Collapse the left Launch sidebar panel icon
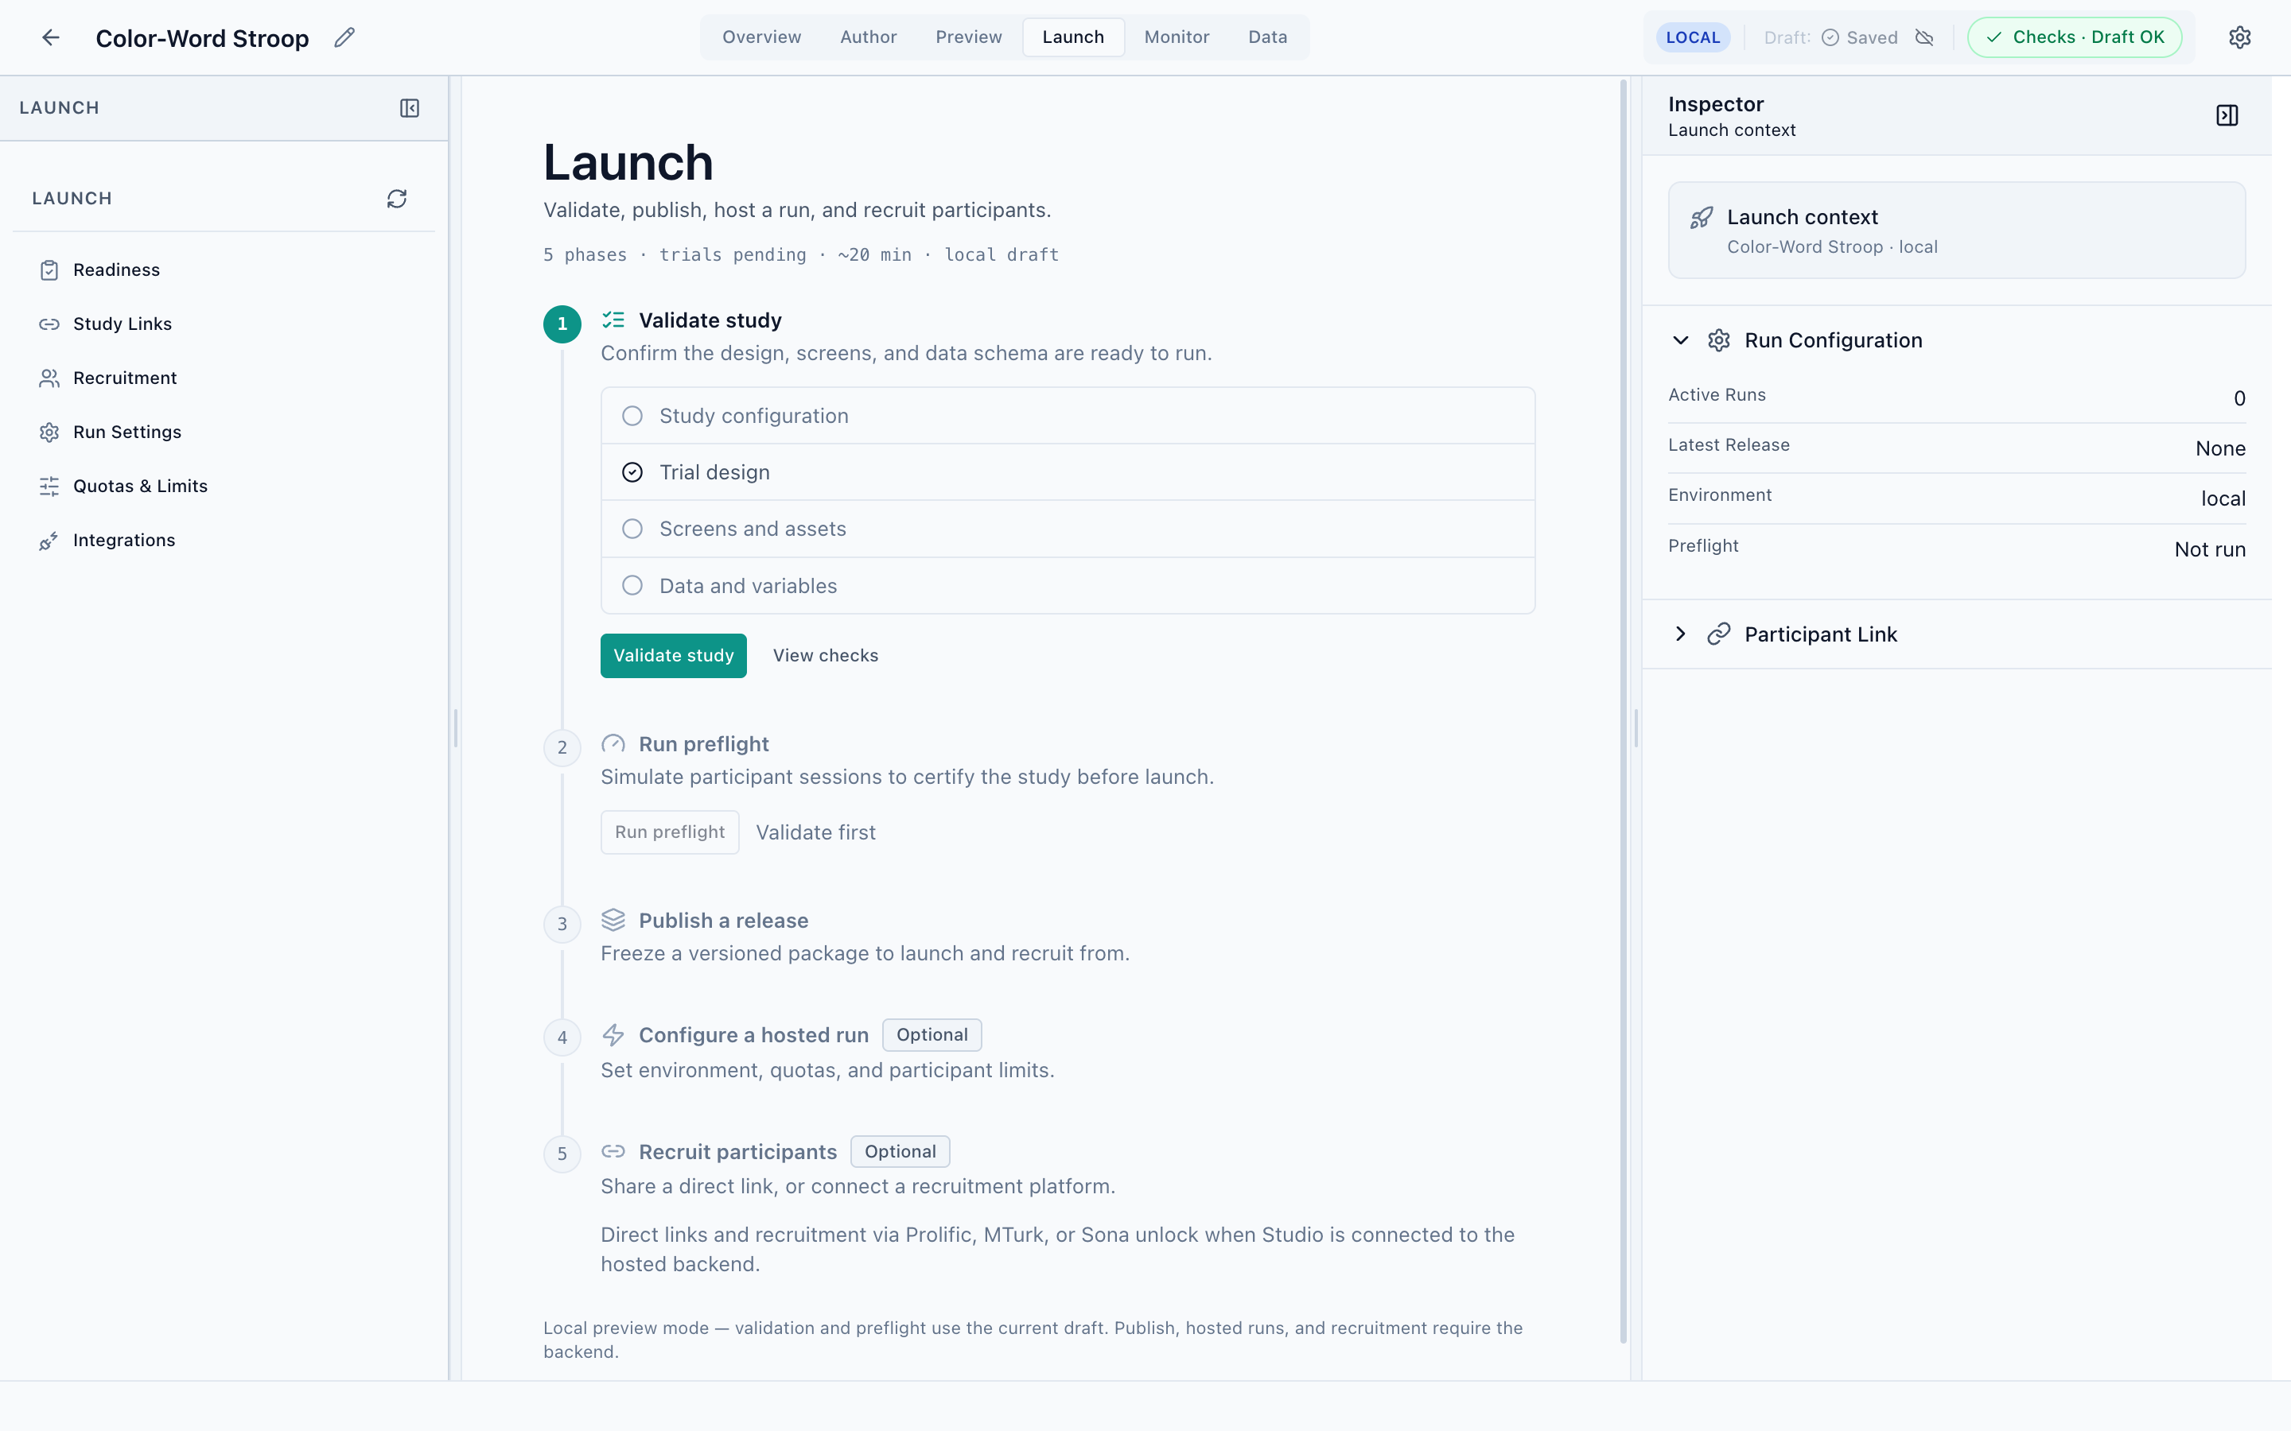Image resolution: width=2291 pixels, height=1431 pixels. point(409,108)
